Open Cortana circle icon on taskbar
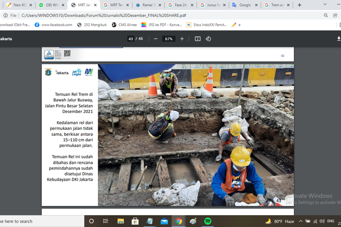The height and width of the screenshot is (227, 341). [x=91, y=221]
